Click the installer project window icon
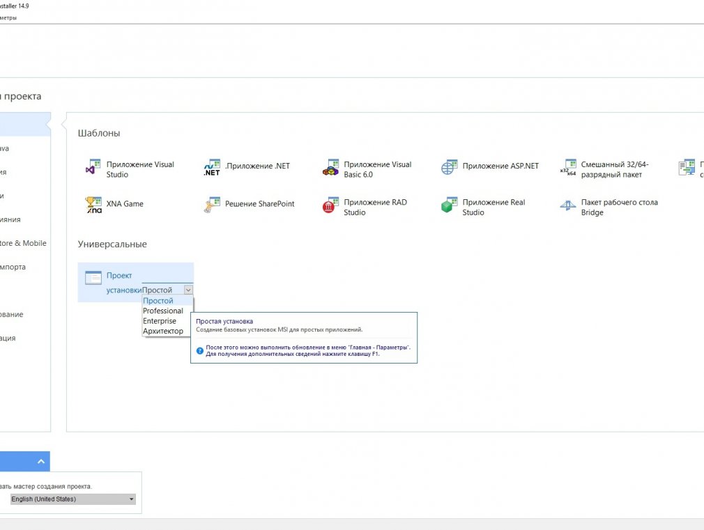 [93, 278]
